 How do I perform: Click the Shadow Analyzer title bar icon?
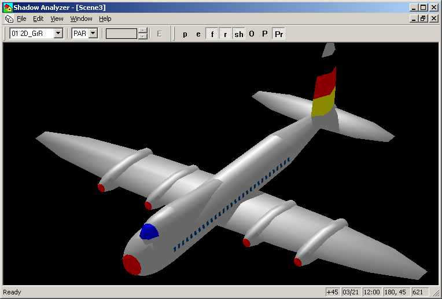(8, 8)
